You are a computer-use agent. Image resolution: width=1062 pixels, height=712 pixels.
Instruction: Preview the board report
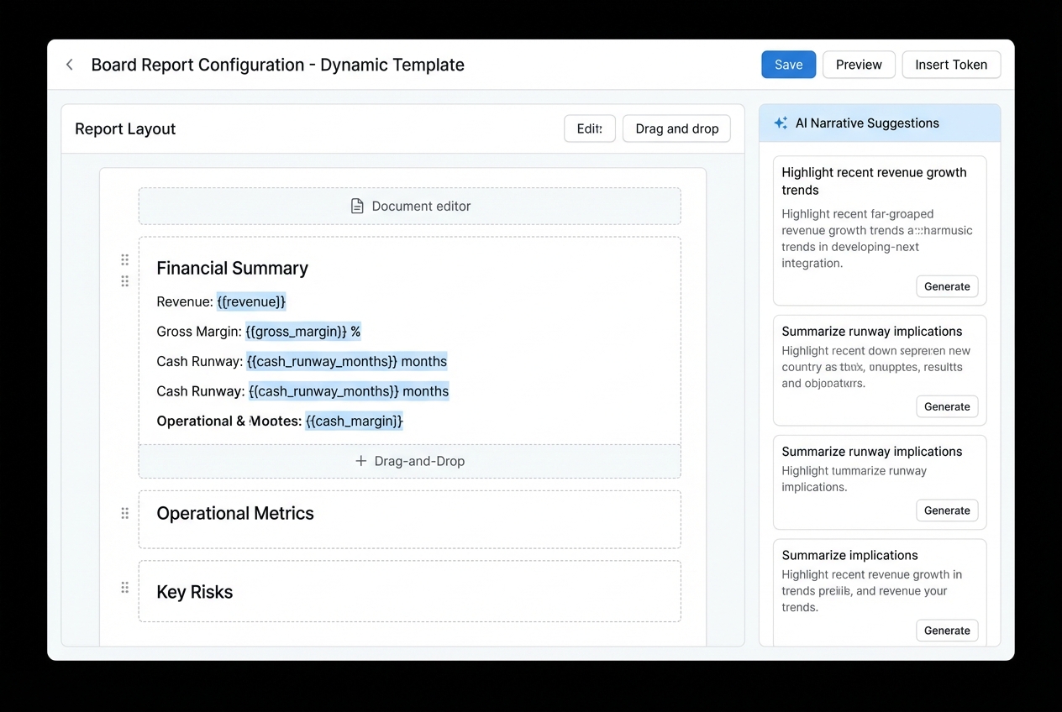point(858,64)
